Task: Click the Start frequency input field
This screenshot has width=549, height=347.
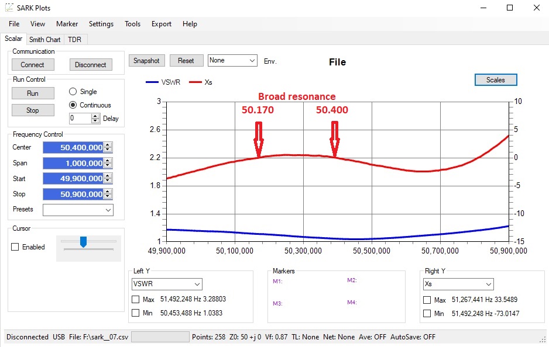Action: point(73,179)
